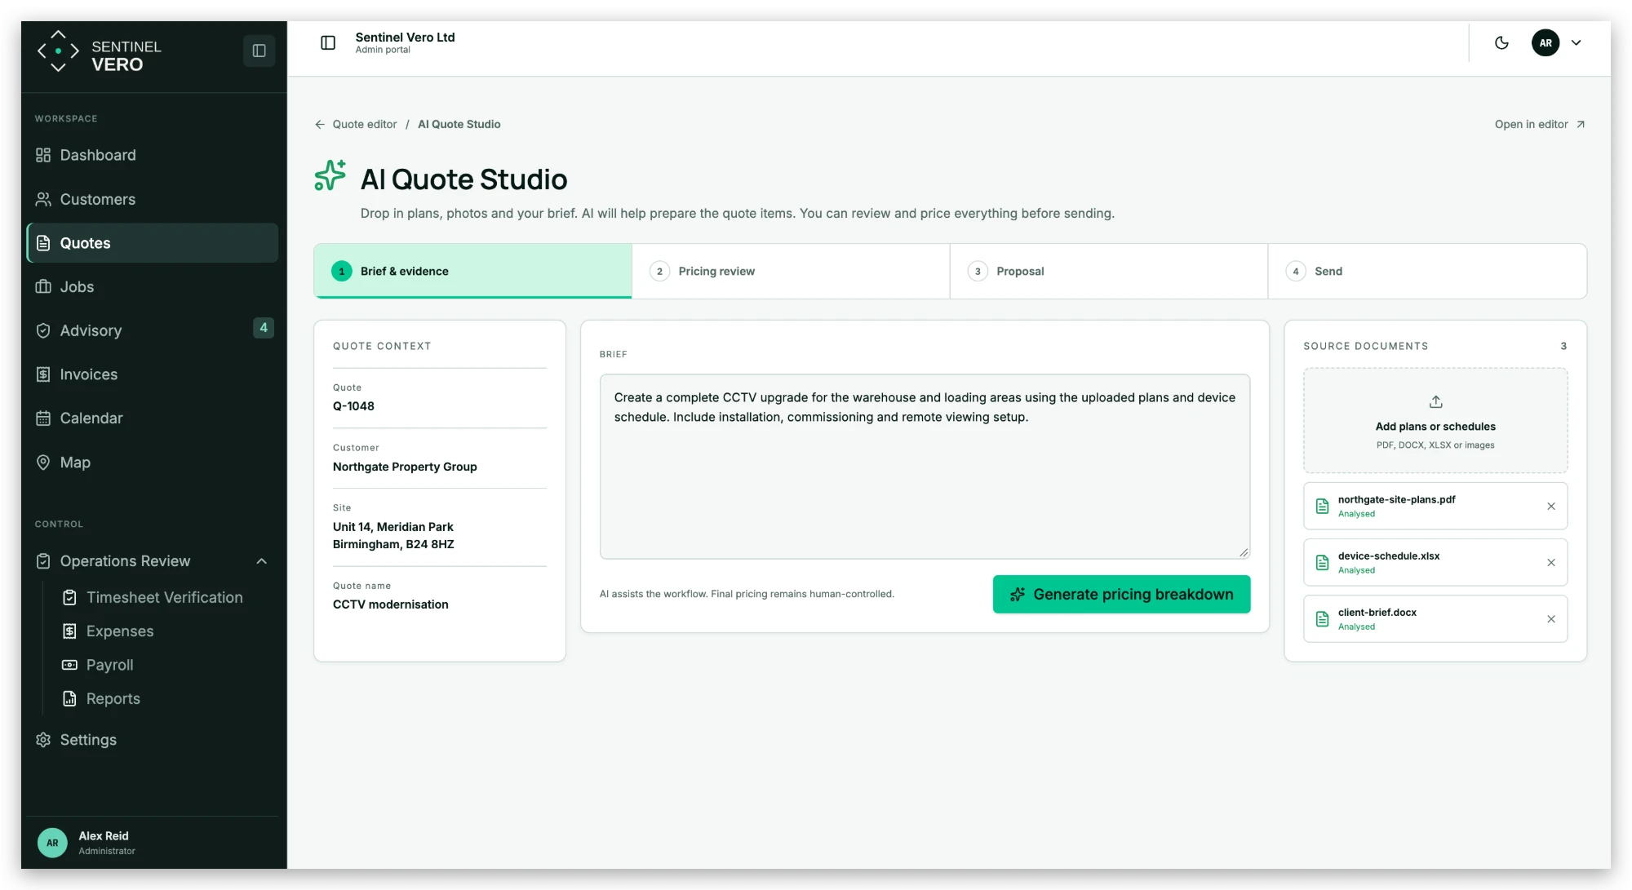Viewport: 1632px width, 890px height.
Task: Click device-schedule.xlsx file icon
Action: pyautogui.click(x=1323, y=563)
